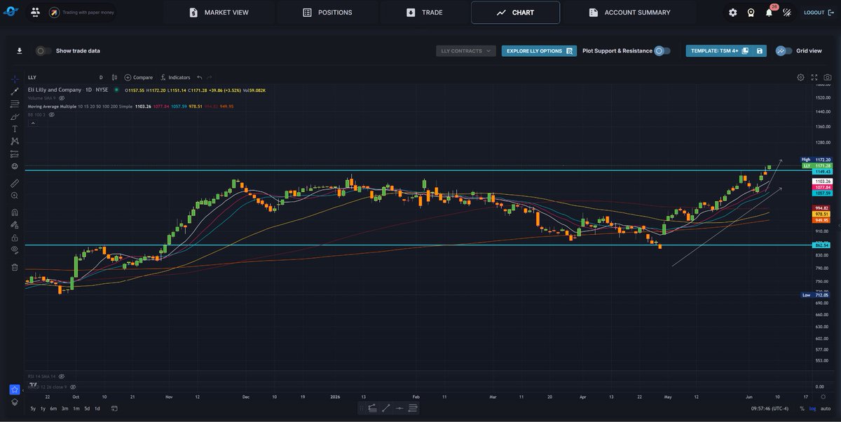Remove drawings with the trash icon
Screen dimensions: 841x422
point(15,267)
